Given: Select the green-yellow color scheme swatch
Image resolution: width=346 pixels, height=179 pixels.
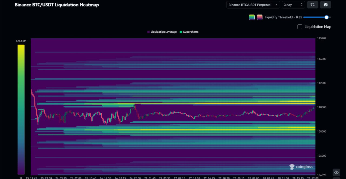Looking at the screenshot, I should tap(252, 17).
